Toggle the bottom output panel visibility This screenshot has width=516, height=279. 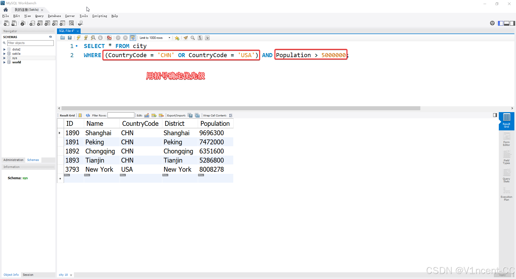point(507,23)
